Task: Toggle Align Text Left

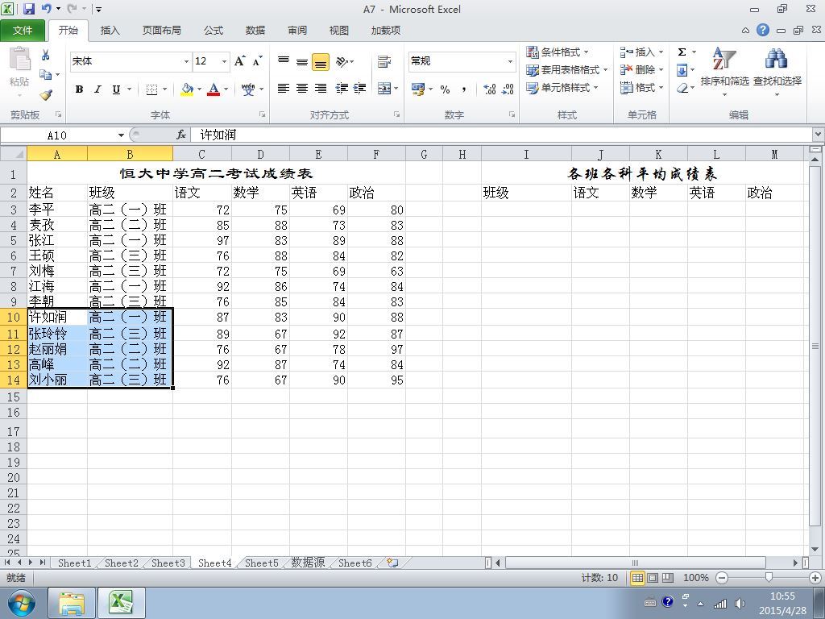Action: [x=284, y=89]
